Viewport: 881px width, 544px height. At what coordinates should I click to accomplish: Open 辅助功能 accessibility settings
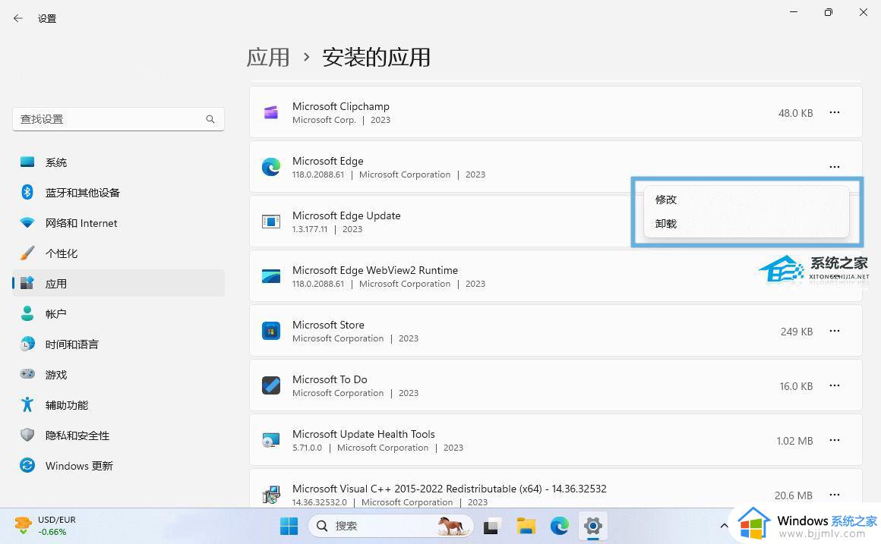118,404
